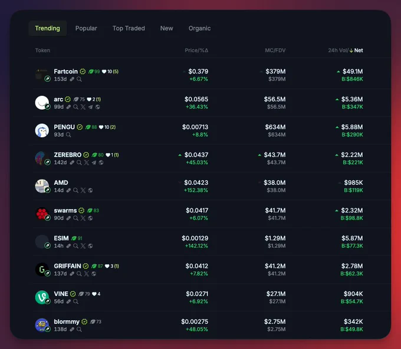Select the +152.38% change on AMD row
This screenshot has height=349, width=401.
point(196,191)
